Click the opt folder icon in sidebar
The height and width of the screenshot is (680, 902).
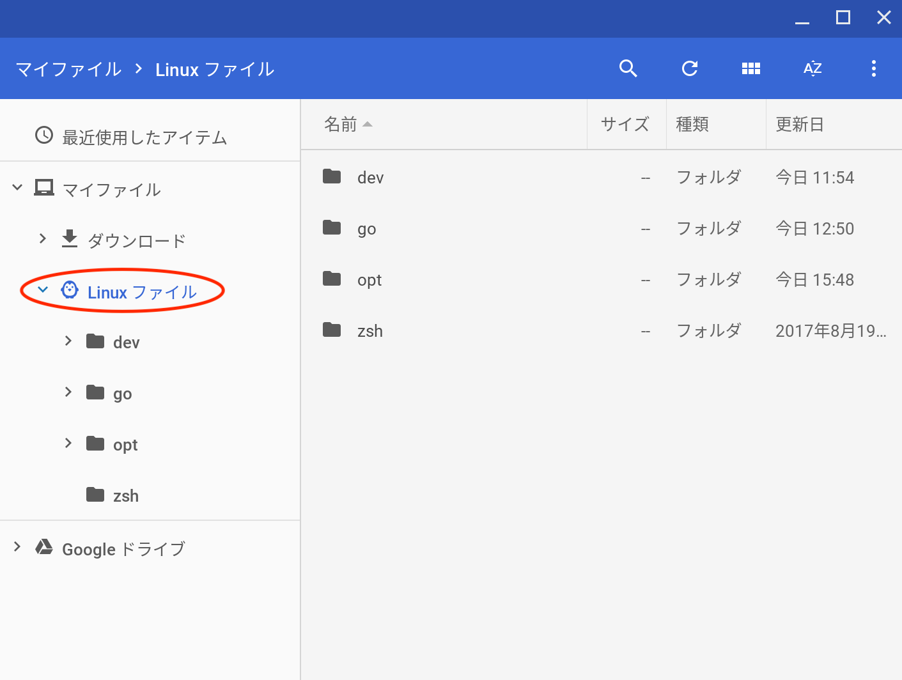95,444
